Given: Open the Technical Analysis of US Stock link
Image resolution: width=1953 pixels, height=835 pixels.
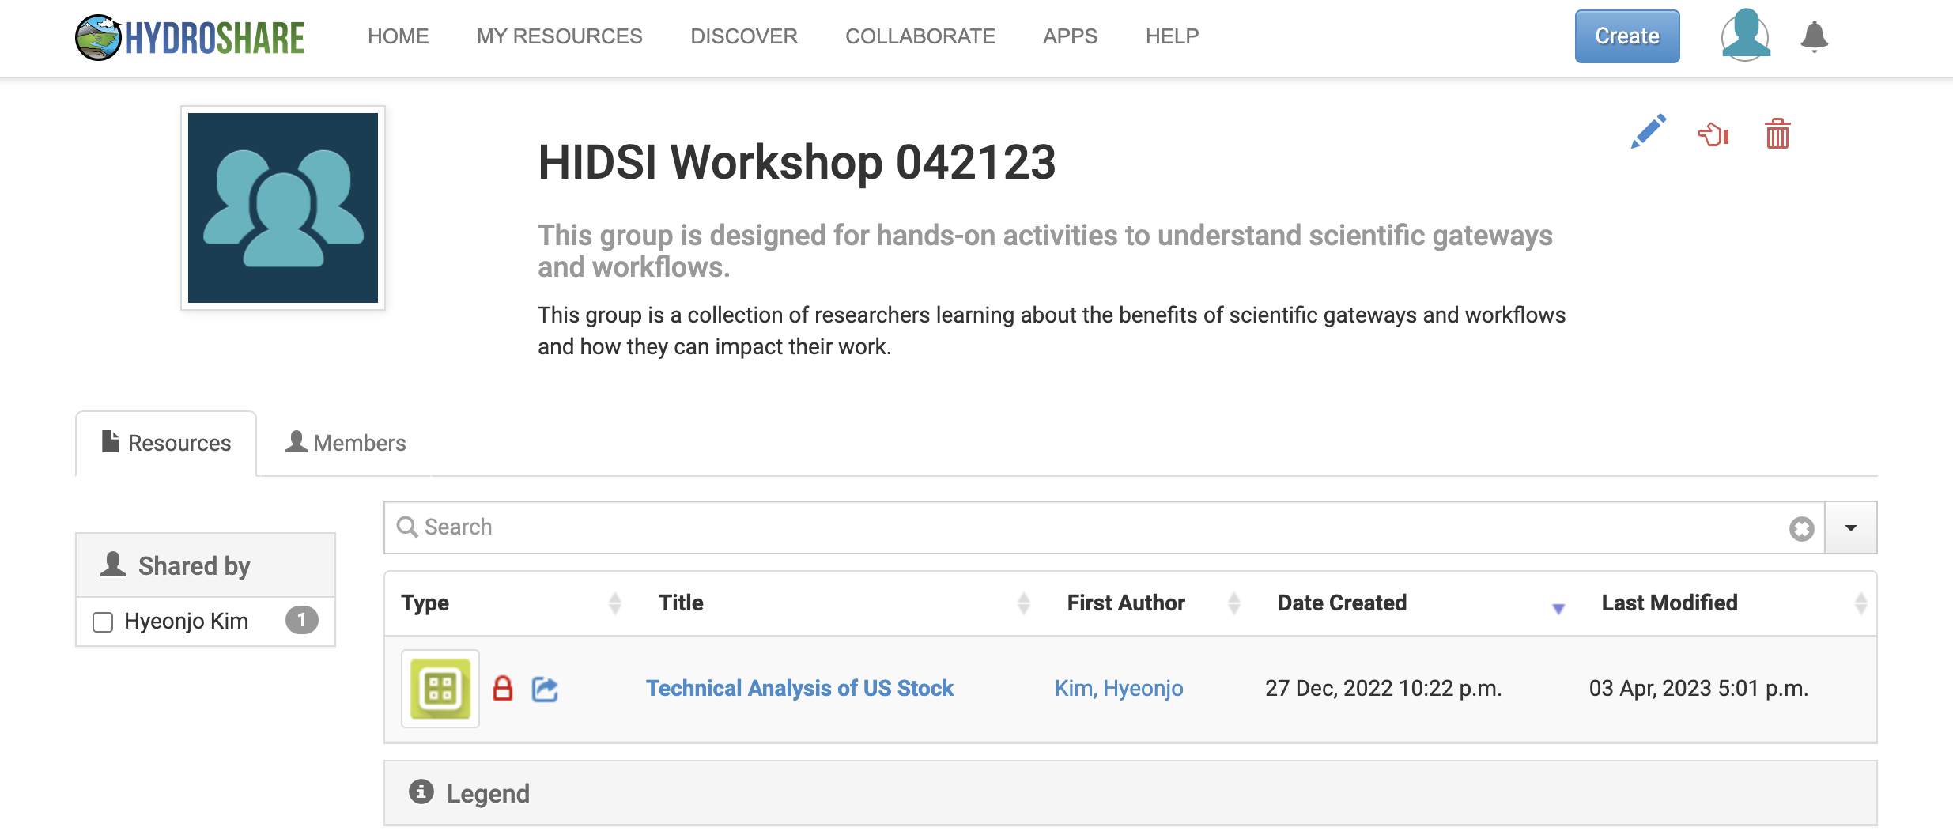Looking at the screenshot, I should click(x=799, y=688).
